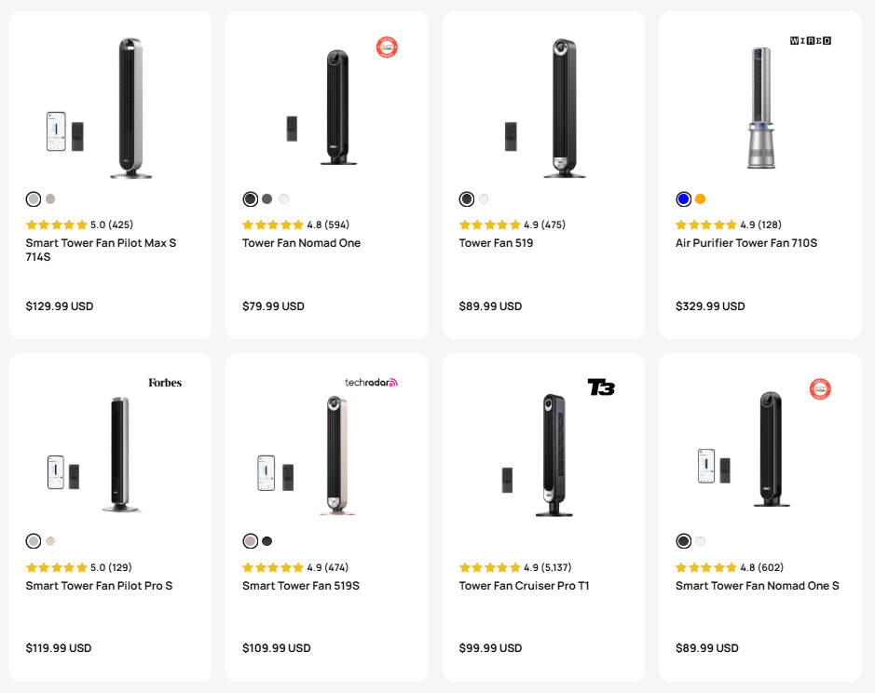Image resolution: width=875 pixels, height=693 pixels.
Task: Click the Forbes logo on Pilot Pro S card
Action: [x=165, y=383]
